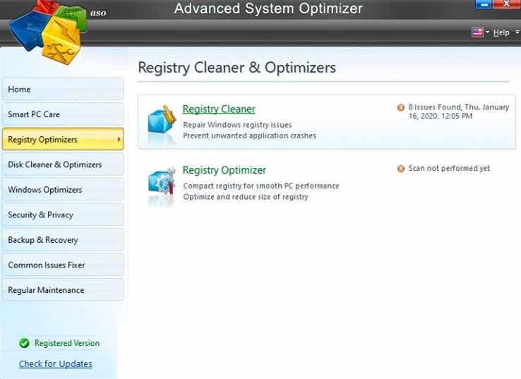The height and width of the screenshot is (379, 521).
Task: Click the warning icon beside Scan not performed
Action: pos(401,169)
